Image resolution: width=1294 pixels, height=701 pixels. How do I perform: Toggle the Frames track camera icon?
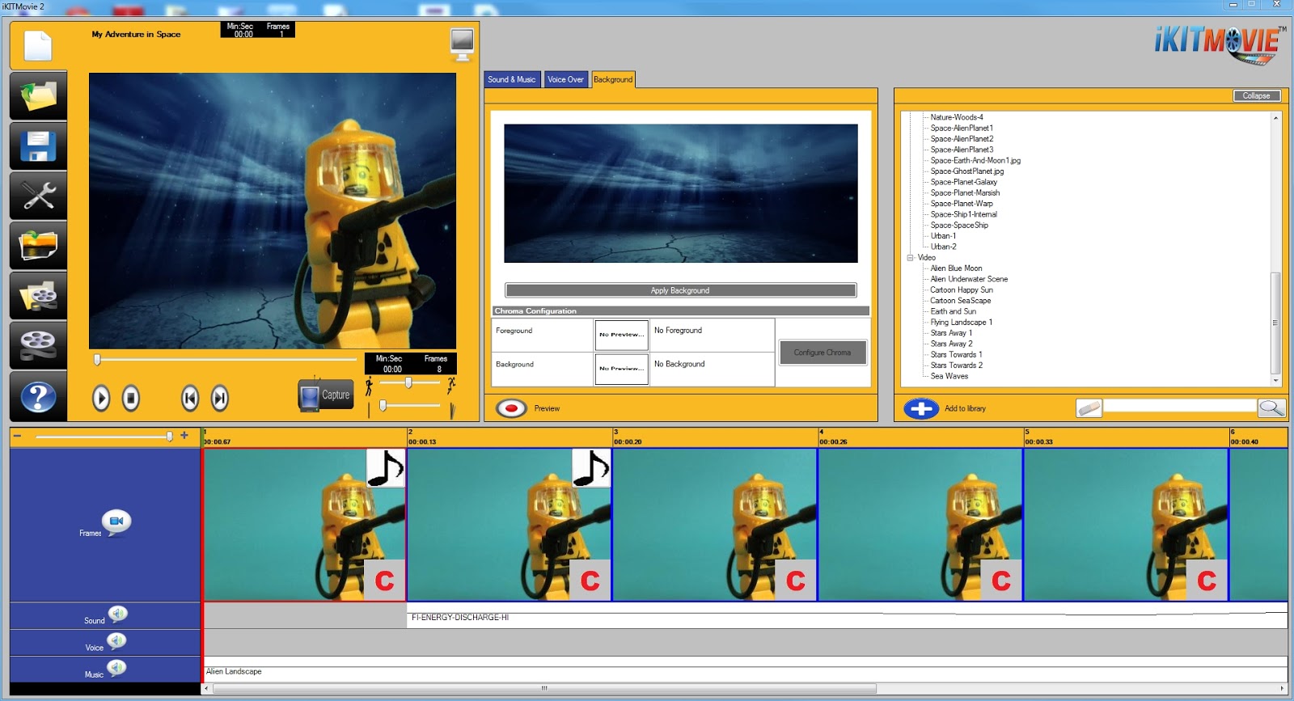(x=116, y=522)
